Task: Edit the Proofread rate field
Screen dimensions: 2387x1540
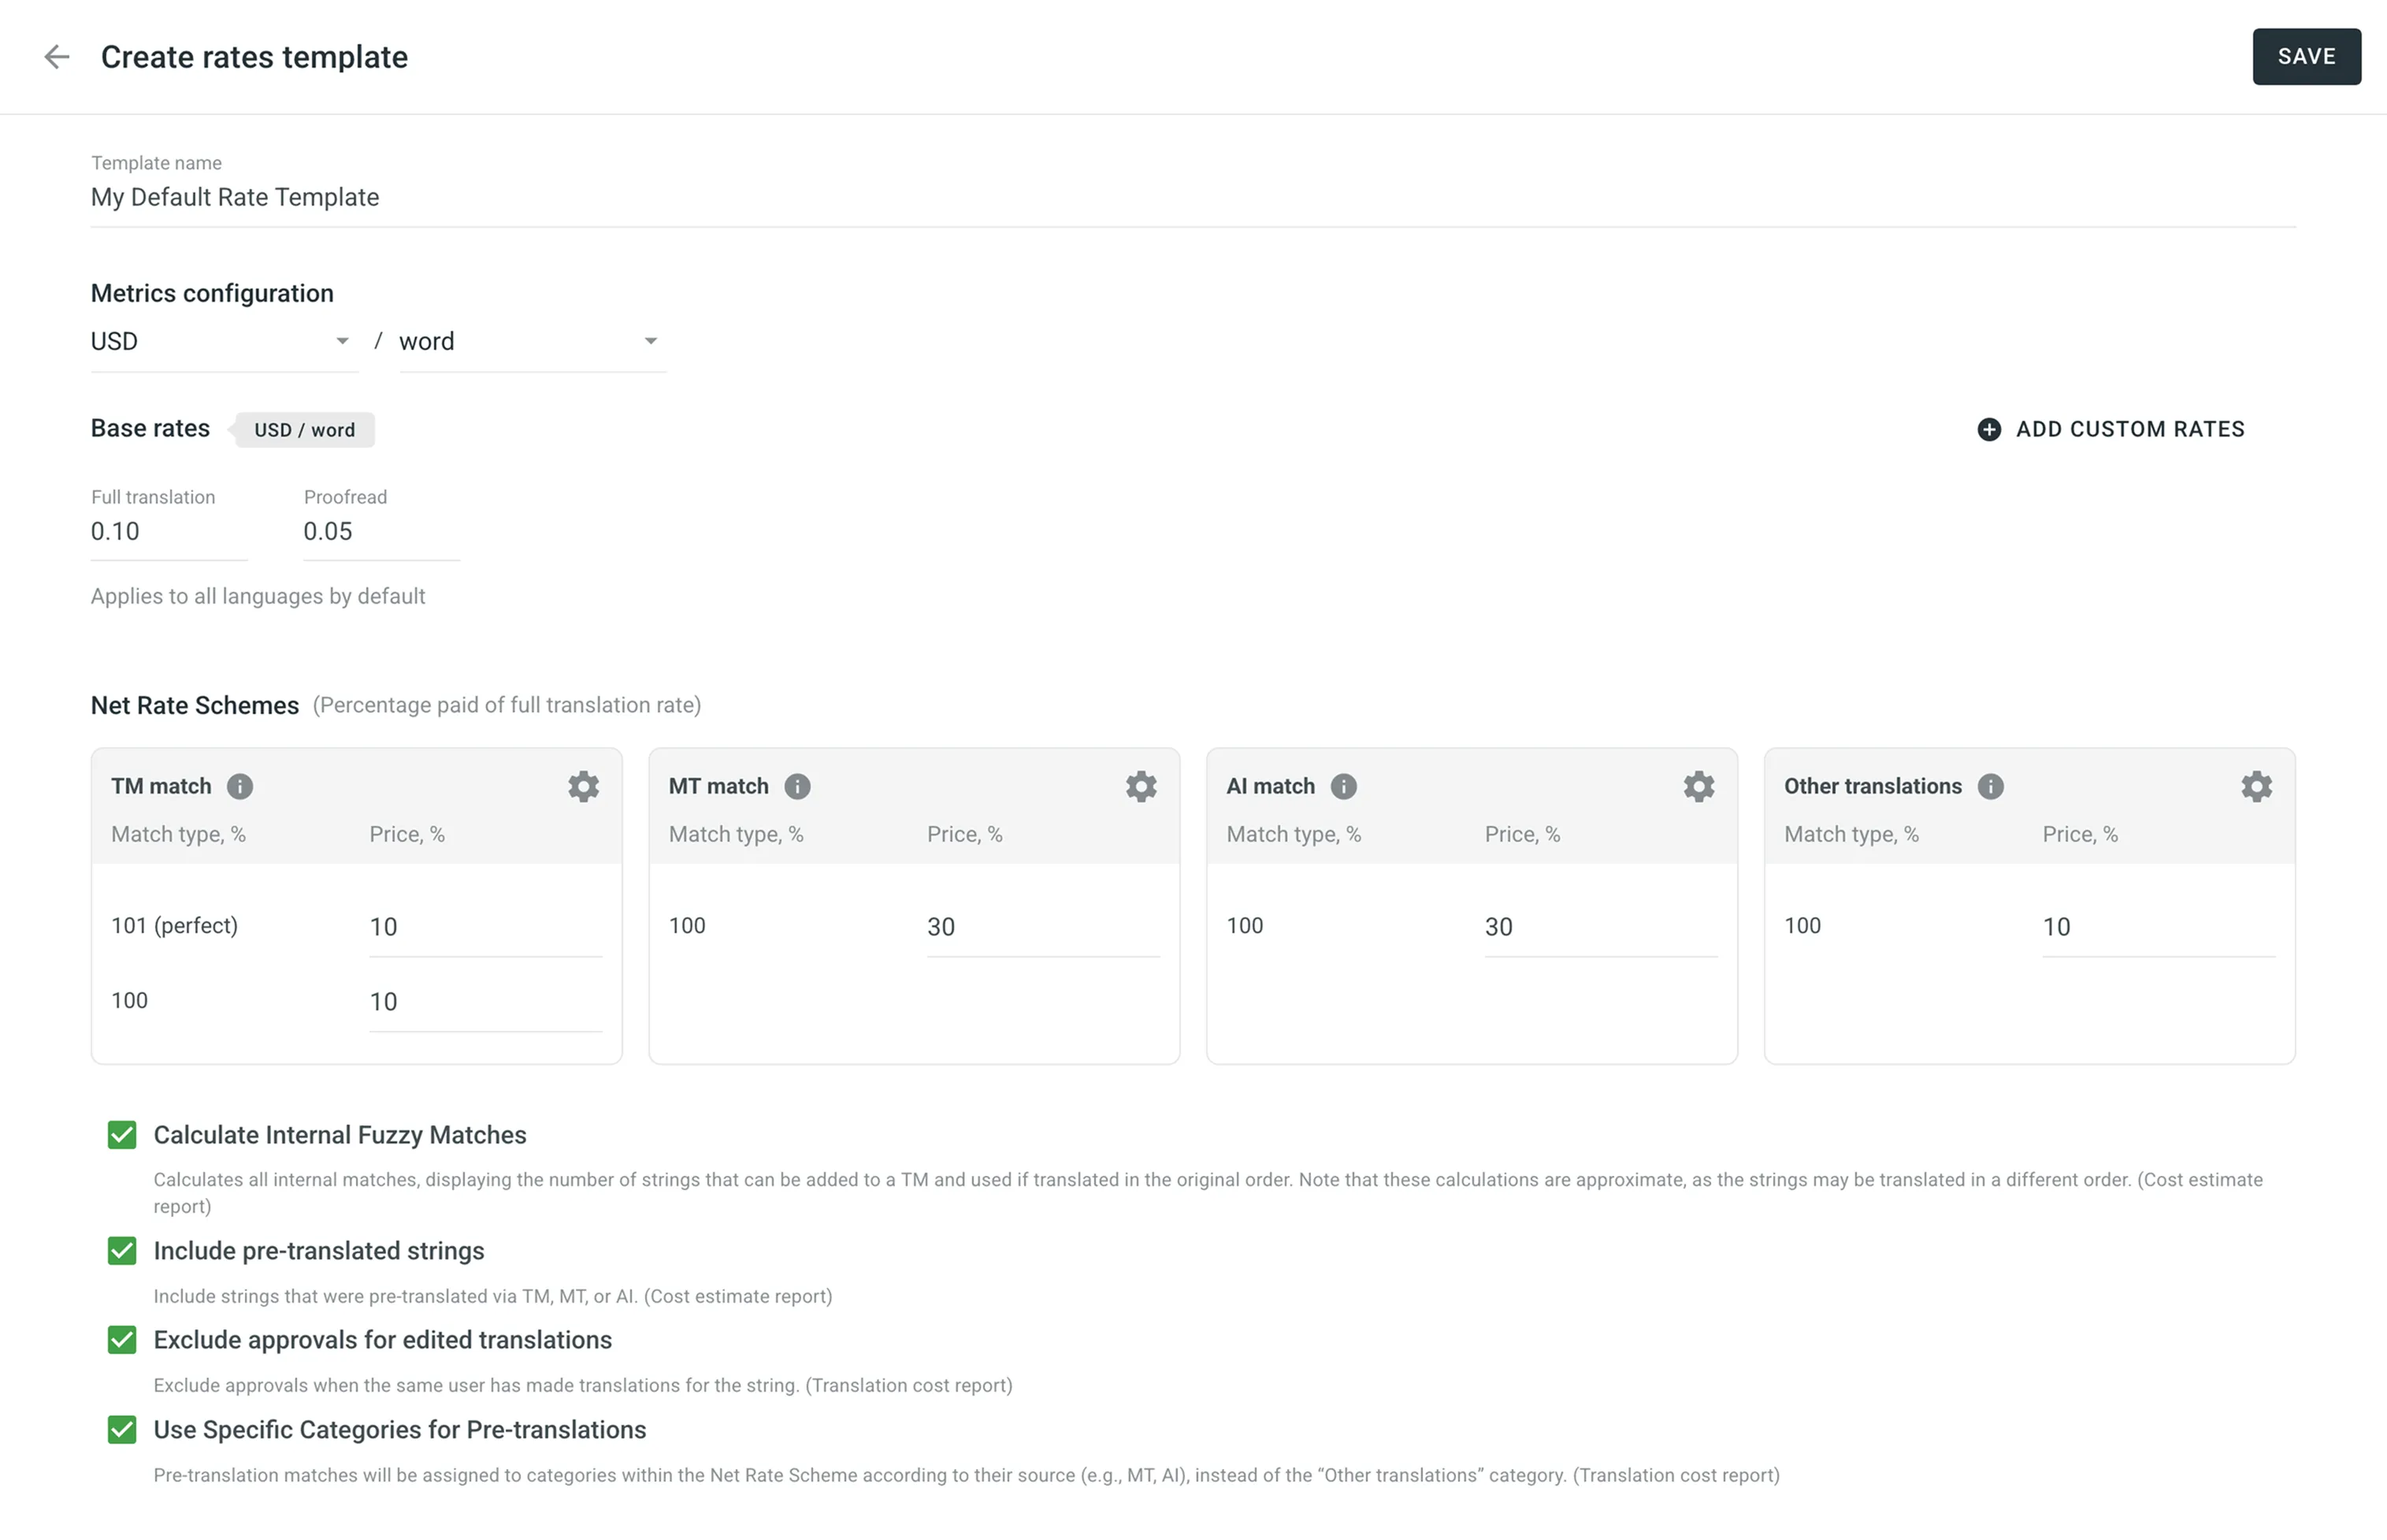Action: pyautogui.click(x=380, y=532)
